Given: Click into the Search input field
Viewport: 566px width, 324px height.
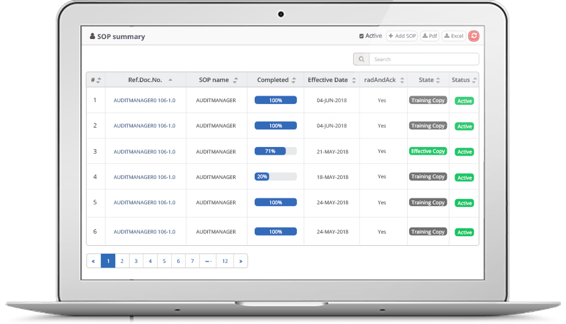Looking at the screenshot, I should point(423,59).
